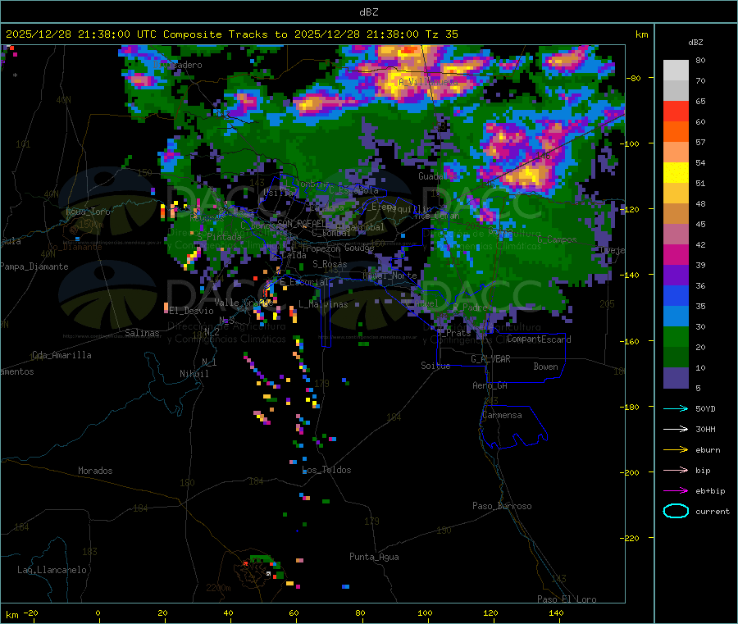Click the Aero_GA airport label
The height and width of the screenshot is (624, 738).
click(x=490, y=385)
